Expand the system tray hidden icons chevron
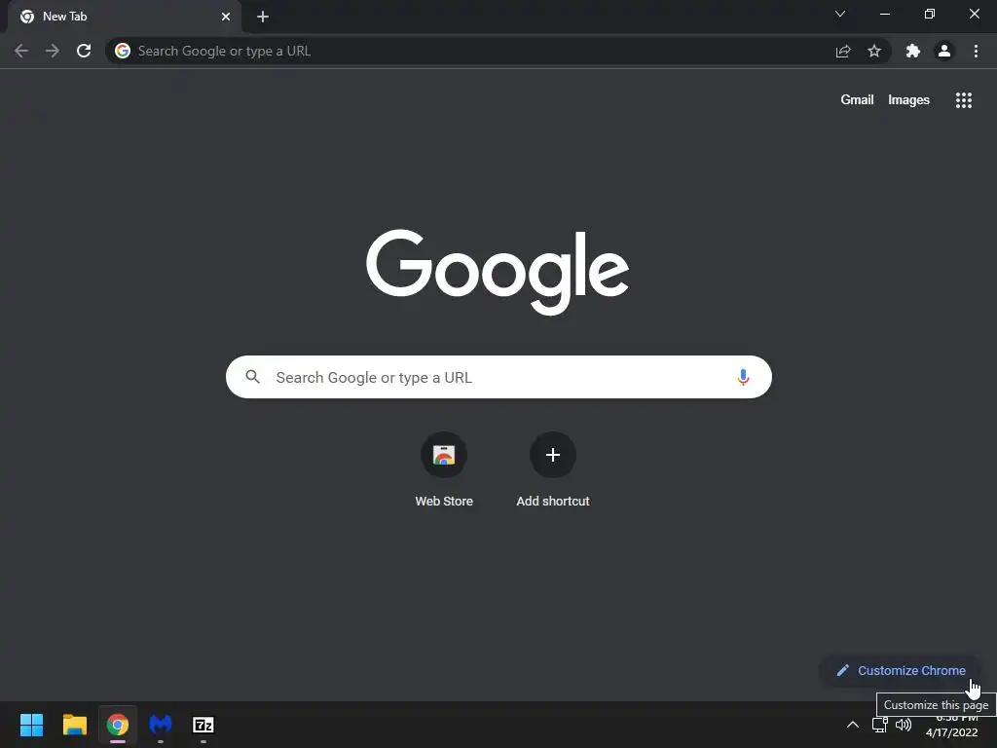 pos(853,725)
